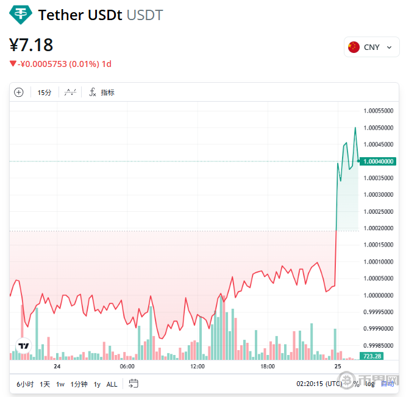Image resolution: width=406 pixels, height=397 pixels.
Task: Click the TradingView logo on chart
Action: click(x=23, y=346)
